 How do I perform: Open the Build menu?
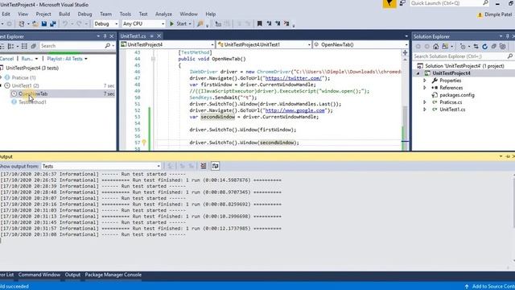click(64, 14)
